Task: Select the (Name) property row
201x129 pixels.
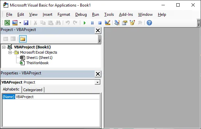Action: click(51, 97)
